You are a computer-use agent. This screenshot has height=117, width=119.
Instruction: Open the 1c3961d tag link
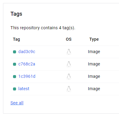pos(27,76)
